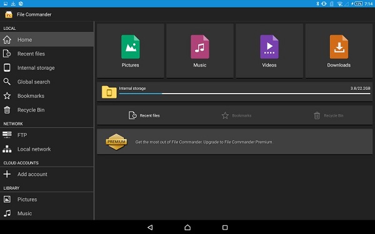Screen dimensions: 375x234
Task: Select the Global search sidebar label
Action: pos(34,82)
